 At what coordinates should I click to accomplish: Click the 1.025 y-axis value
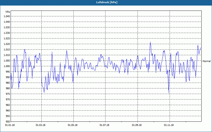click(x=7, y=38)
